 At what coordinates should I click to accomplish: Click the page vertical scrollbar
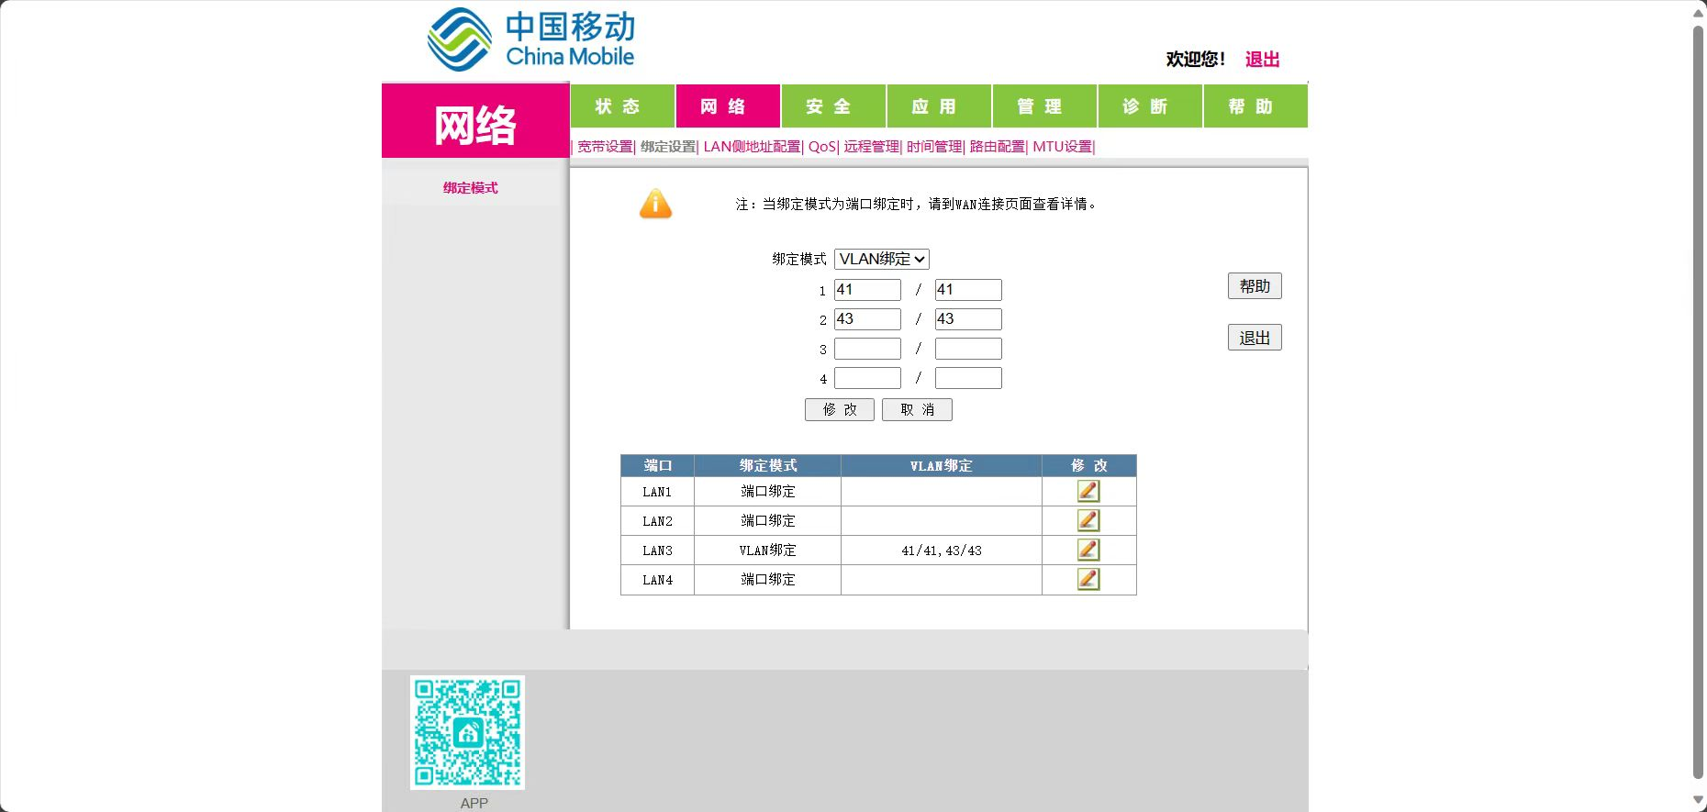click(1698, 404)
